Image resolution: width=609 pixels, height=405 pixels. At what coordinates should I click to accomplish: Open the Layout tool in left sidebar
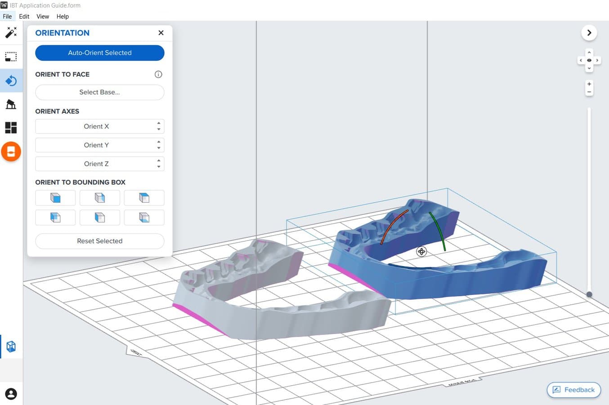click(x=11, y=128)
